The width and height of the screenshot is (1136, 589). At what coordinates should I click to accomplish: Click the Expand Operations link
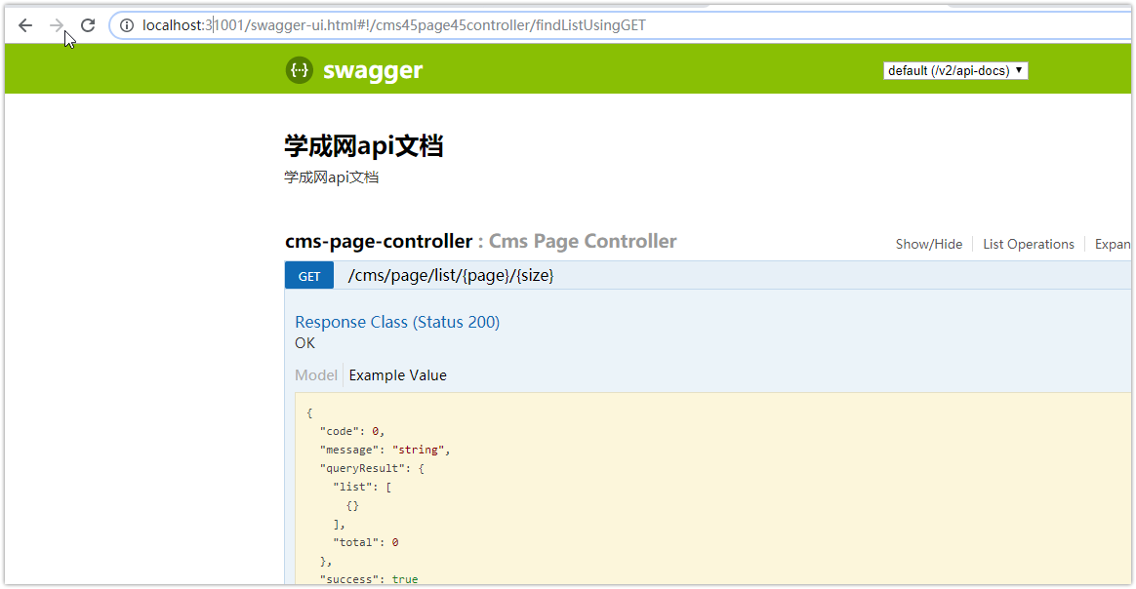tap(1113, 244)
